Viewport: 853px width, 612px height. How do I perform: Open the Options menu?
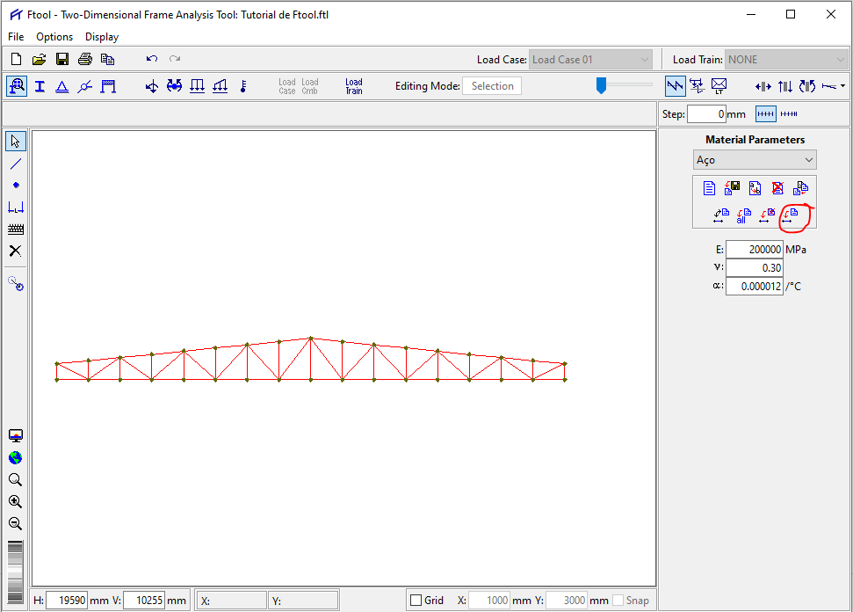54,37
